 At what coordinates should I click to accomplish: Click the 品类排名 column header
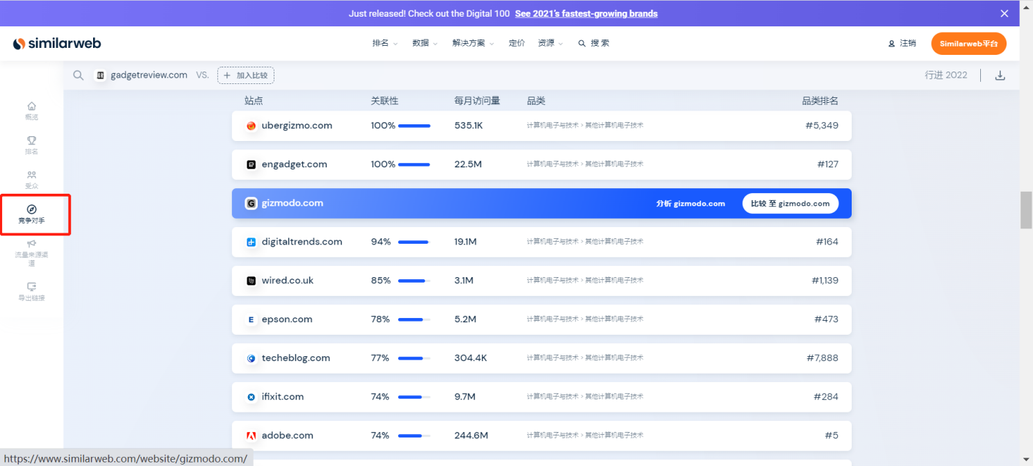pos(820,101)
